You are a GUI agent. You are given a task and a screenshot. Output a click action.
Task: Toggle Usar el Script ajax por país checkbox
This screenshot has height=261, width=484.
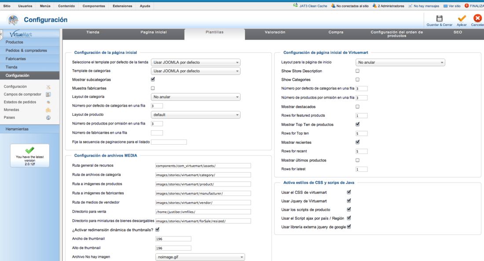[349, 218]
